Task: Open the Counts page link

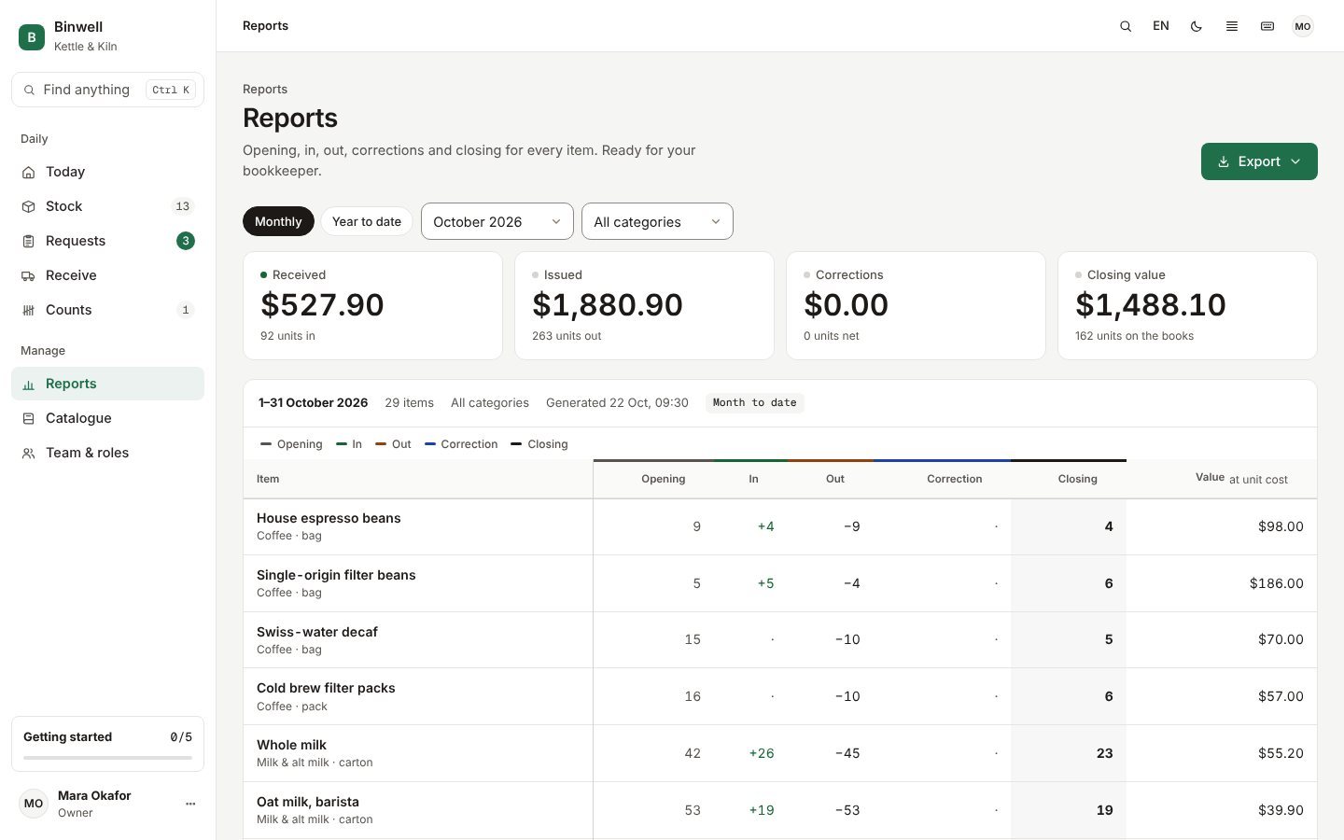Action: [107, 310]
